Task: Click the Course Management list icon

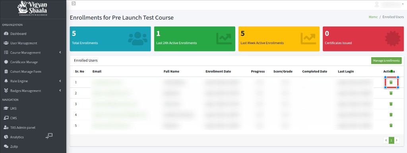Action: pos(6,52)
